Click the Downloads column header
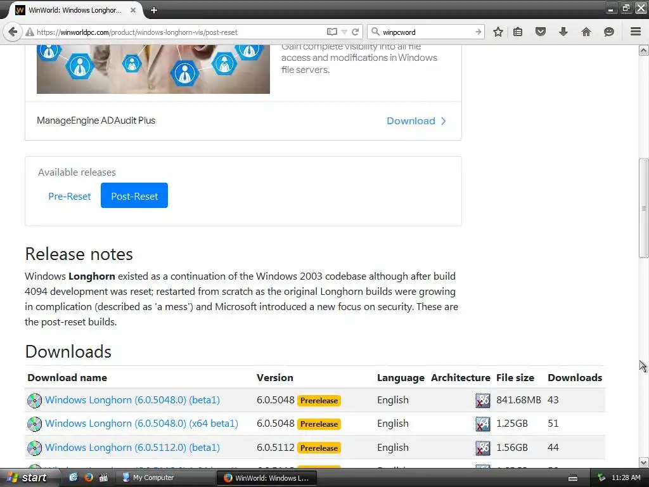 pyautogui.click(x=574, y=378)
